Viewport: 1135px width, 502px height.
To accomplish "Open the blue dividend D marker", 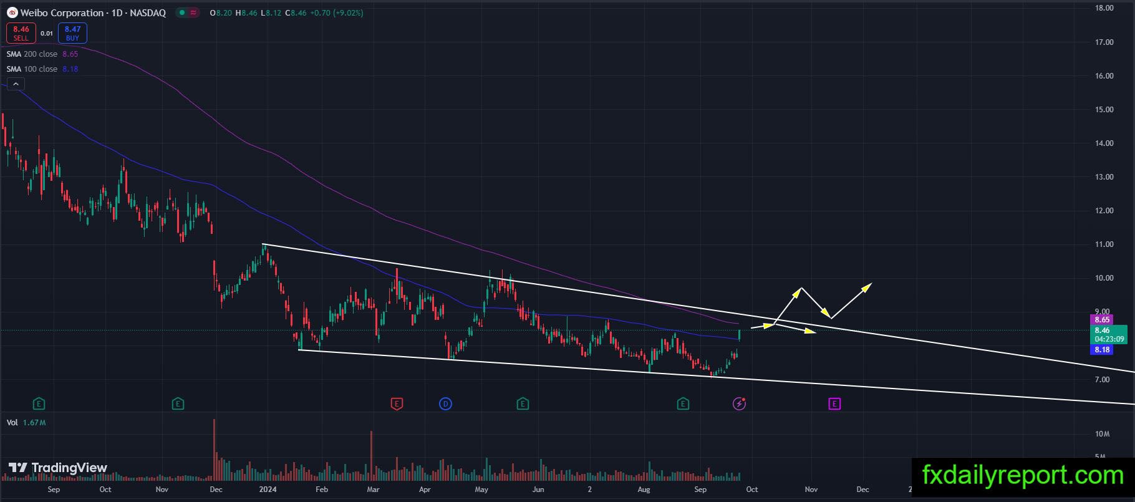I will (445, 404).
